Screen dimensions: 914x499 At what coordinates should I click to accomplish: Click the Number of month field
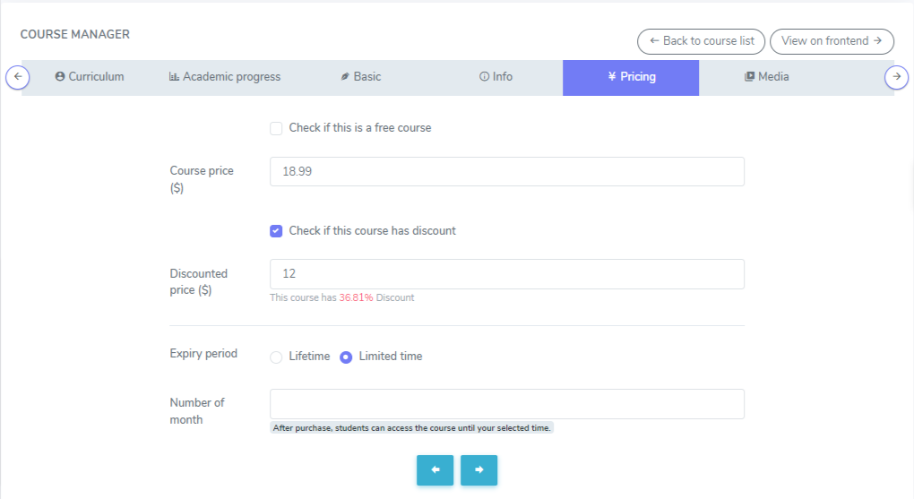point(506,404)
